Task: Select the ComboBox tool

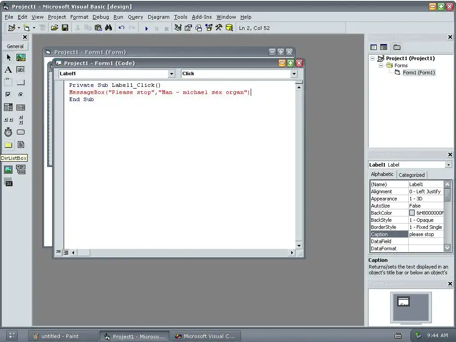Action: (8, 107)
